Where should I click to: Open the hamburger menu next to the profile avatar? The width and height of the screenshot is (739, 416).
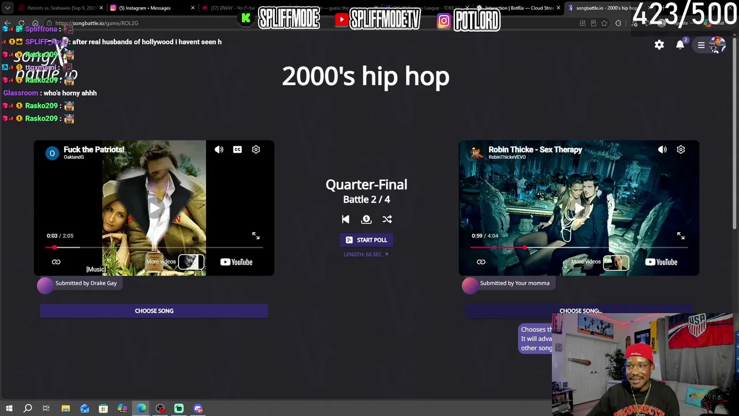[701, 45]
